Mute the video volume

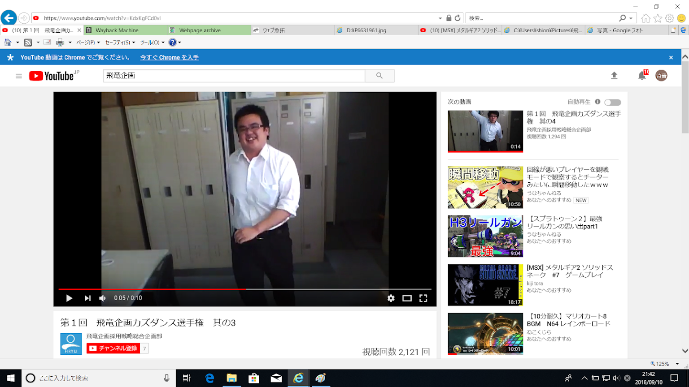(x=103, y=298)
